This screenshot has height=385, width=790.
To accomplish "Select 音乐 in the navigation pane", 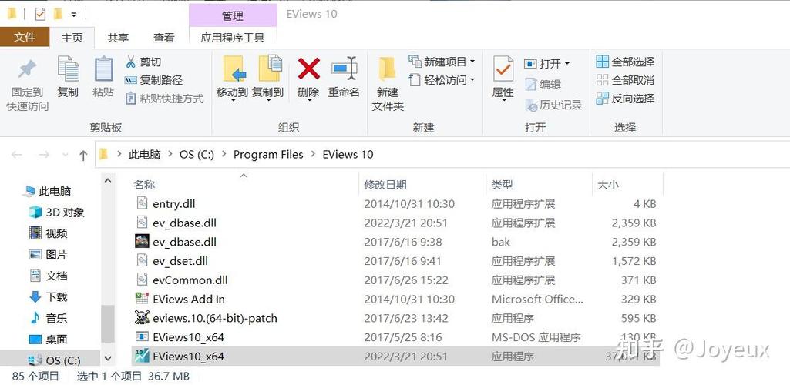I will tap(48, 318).
